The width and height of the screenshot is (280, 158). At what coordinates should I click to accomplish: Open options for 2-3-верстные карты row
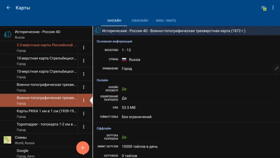pyautogui.click(x=84, y=47)
